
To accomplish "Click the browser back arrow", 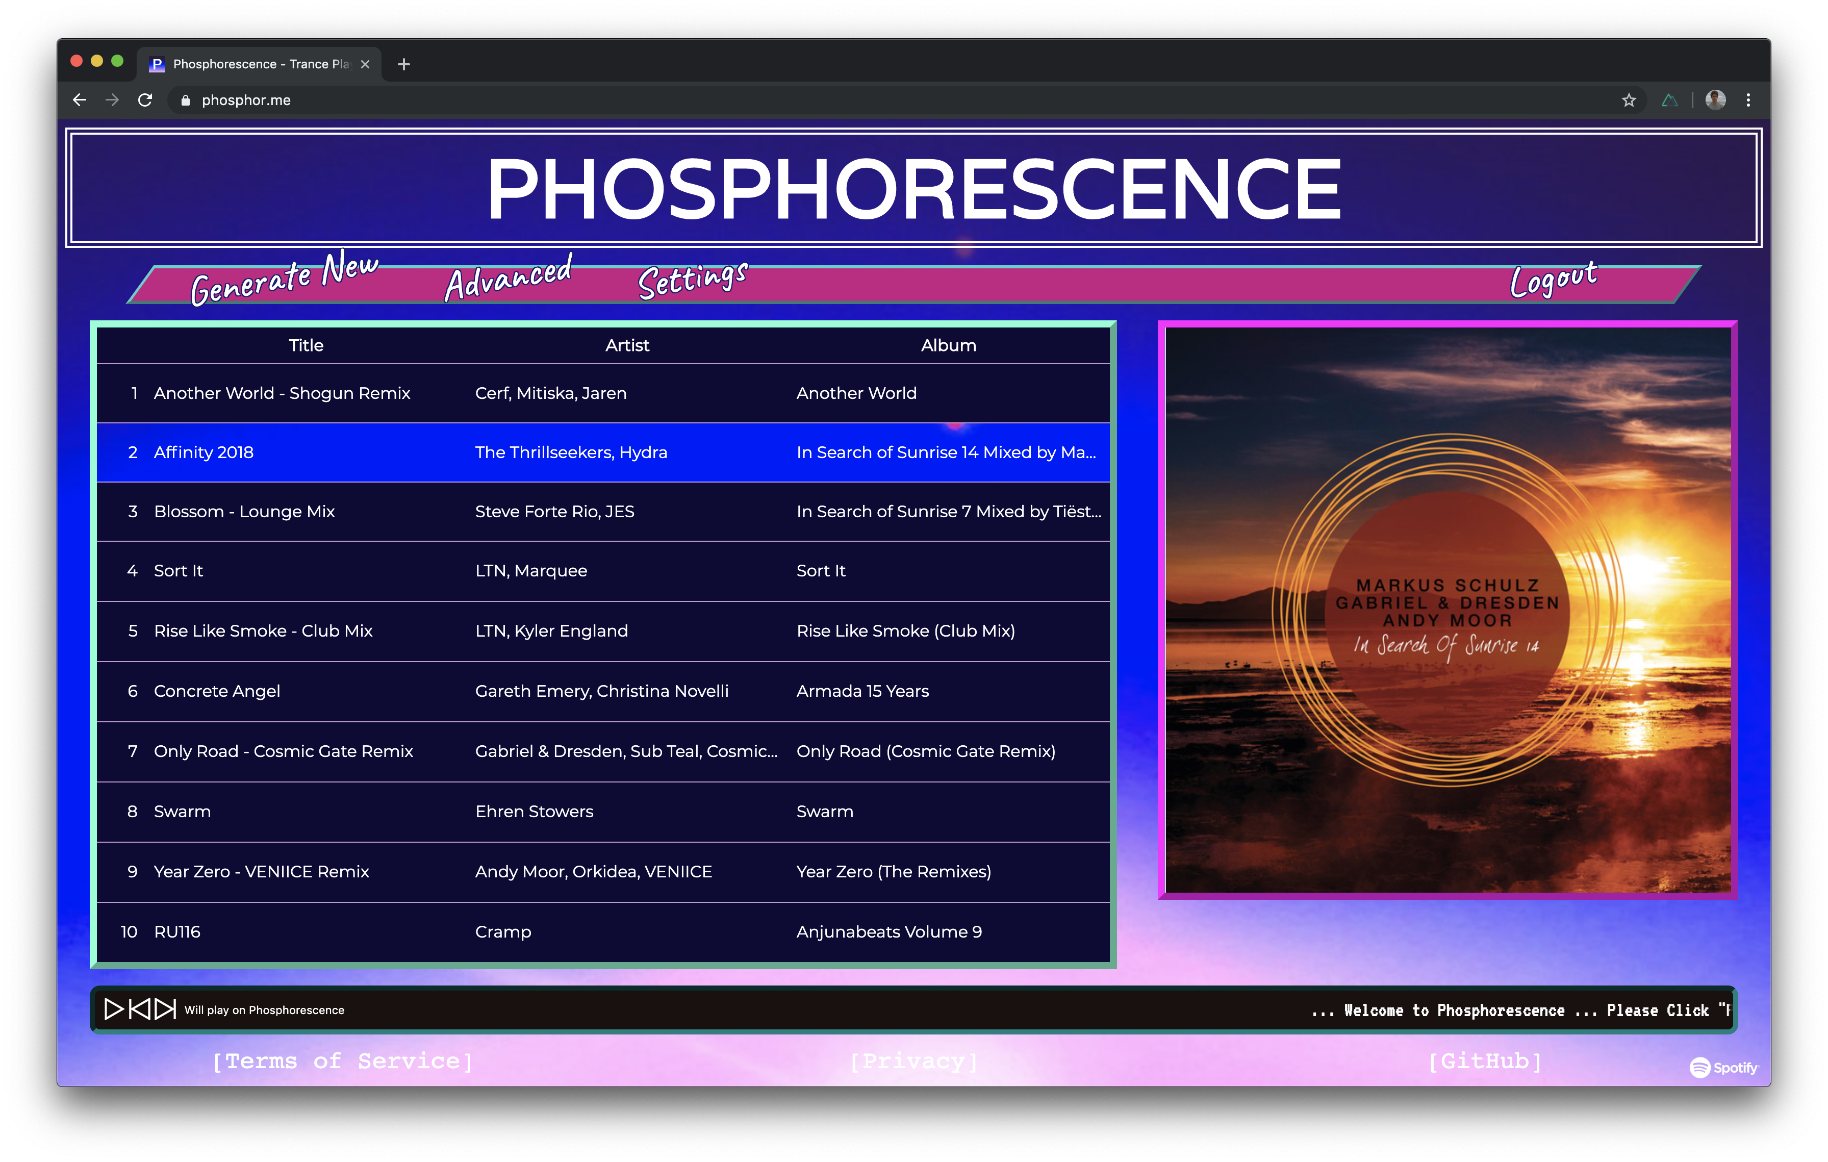I will click(80, 99).
